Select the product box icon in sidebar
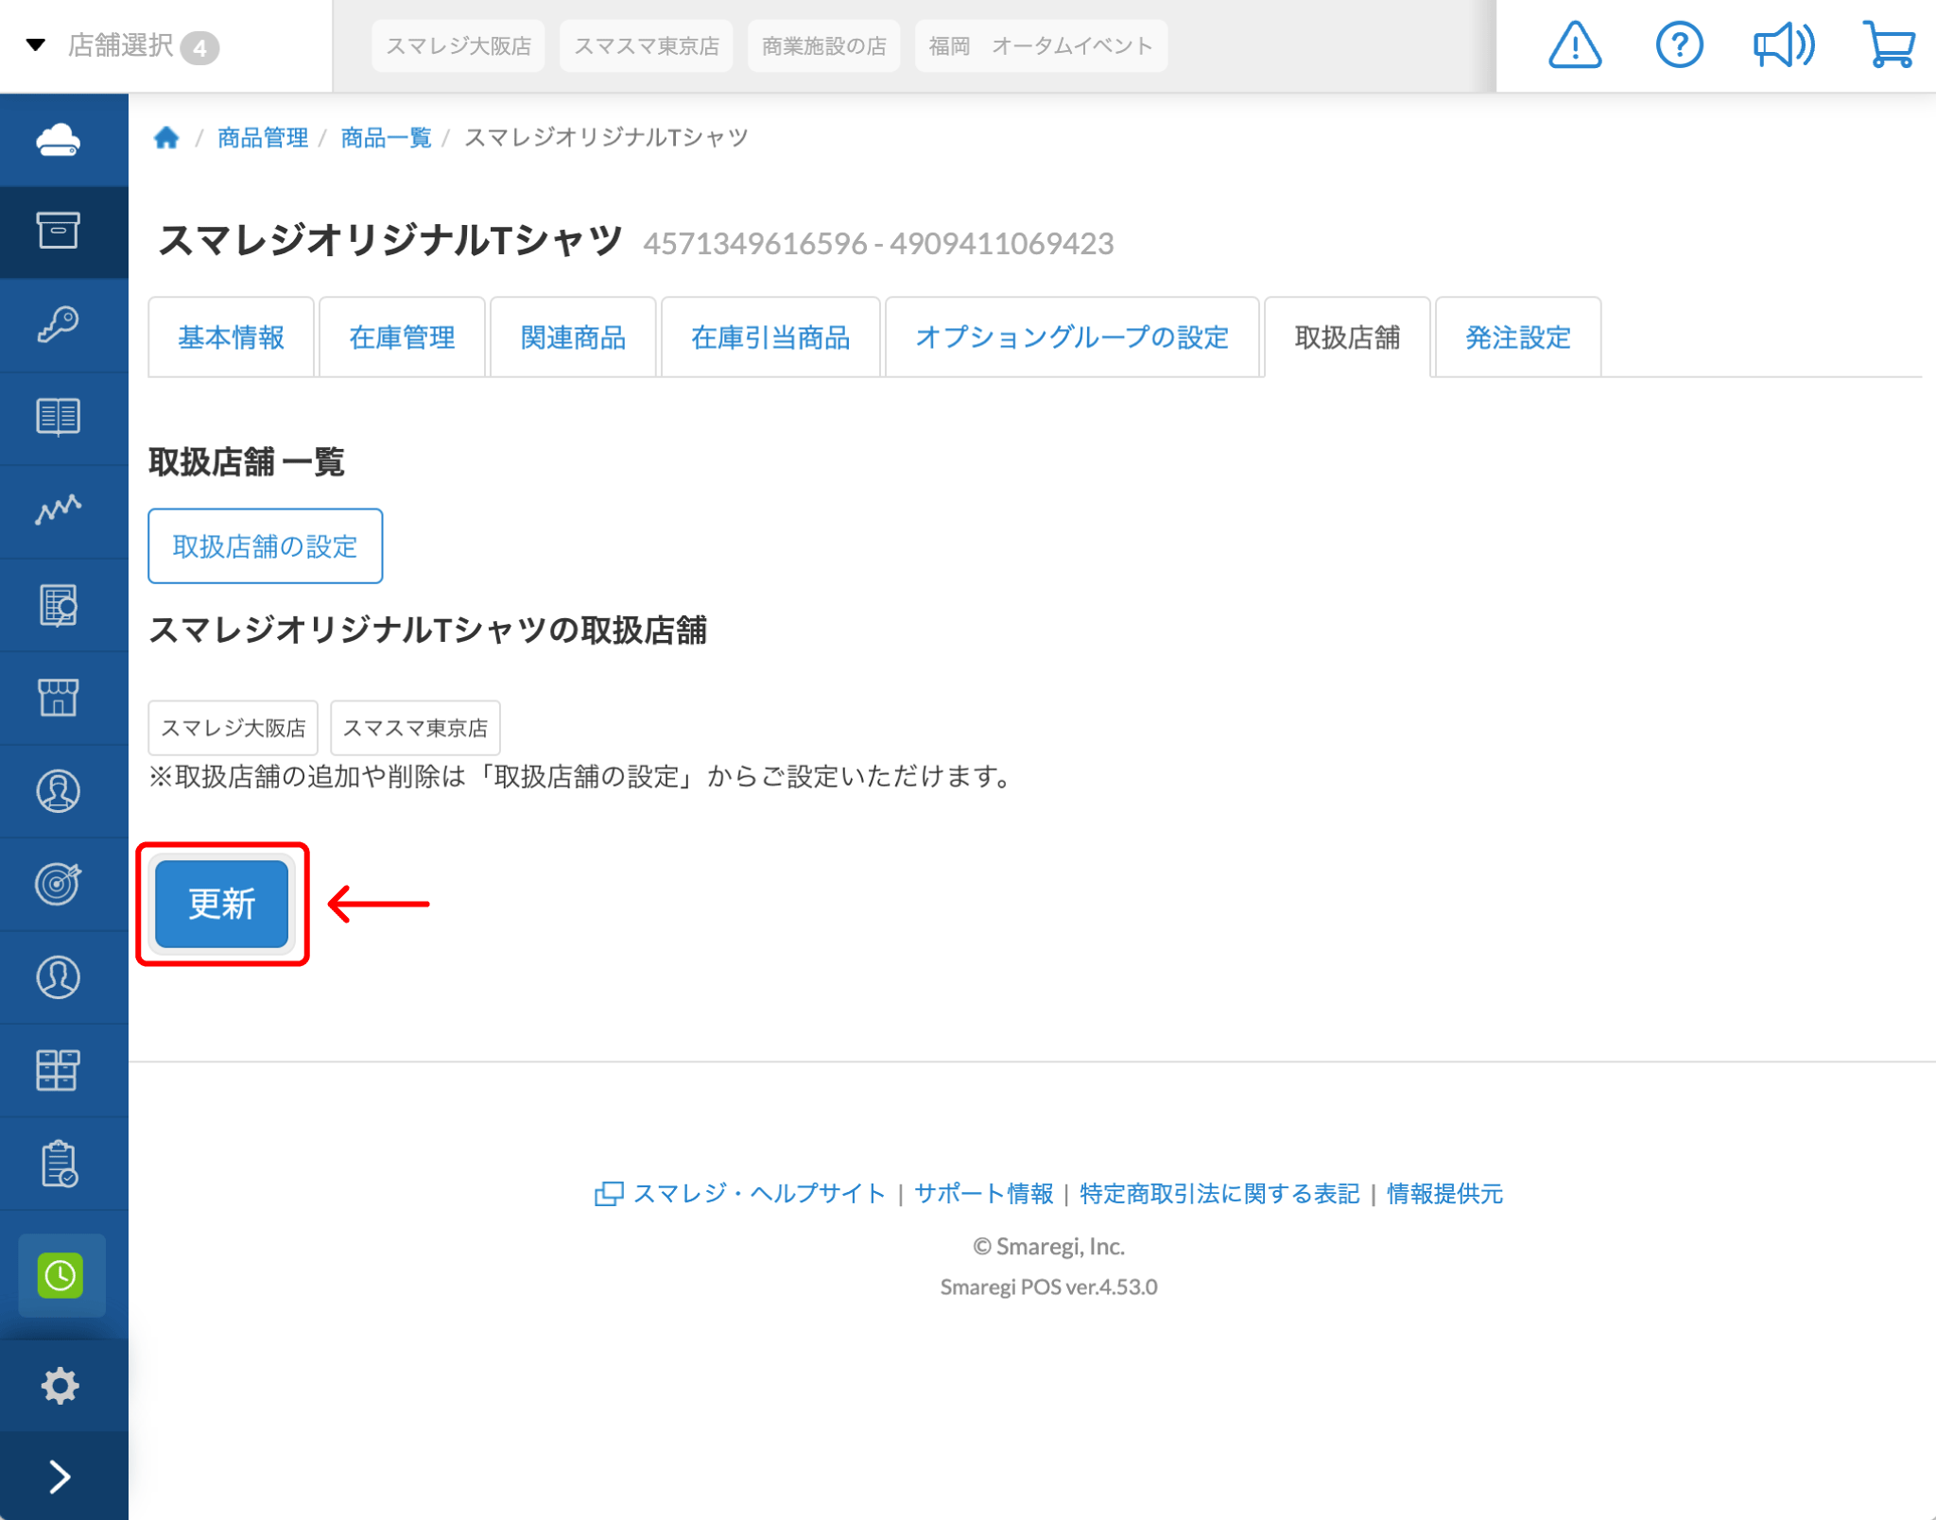 tap(59, 231)
